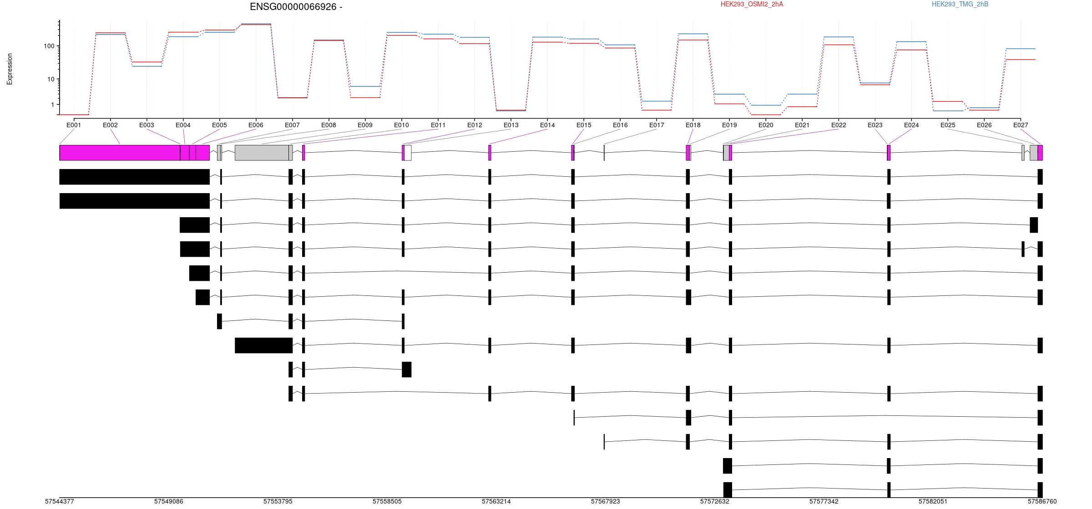Click exon label E014

[547, 125]
